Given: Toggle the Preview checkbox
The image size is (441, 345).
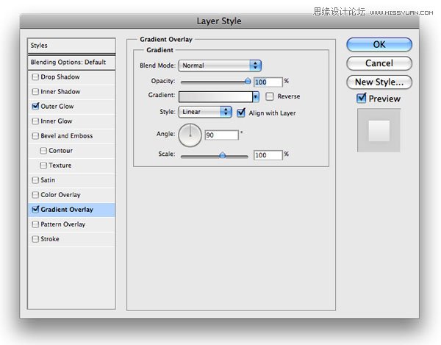Looking at the screenshot, I should 362,99.
